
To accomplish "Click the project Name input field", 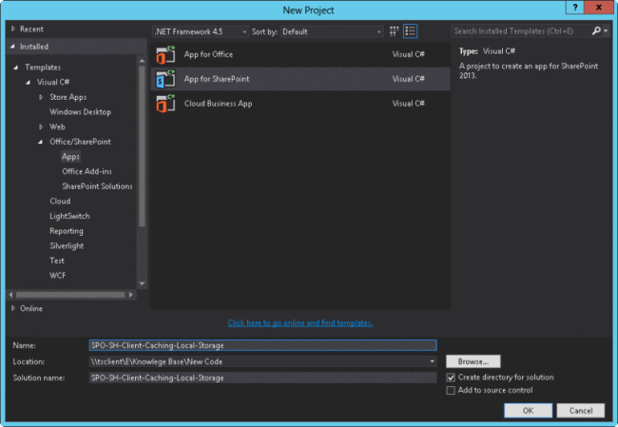I will (262, 345).
